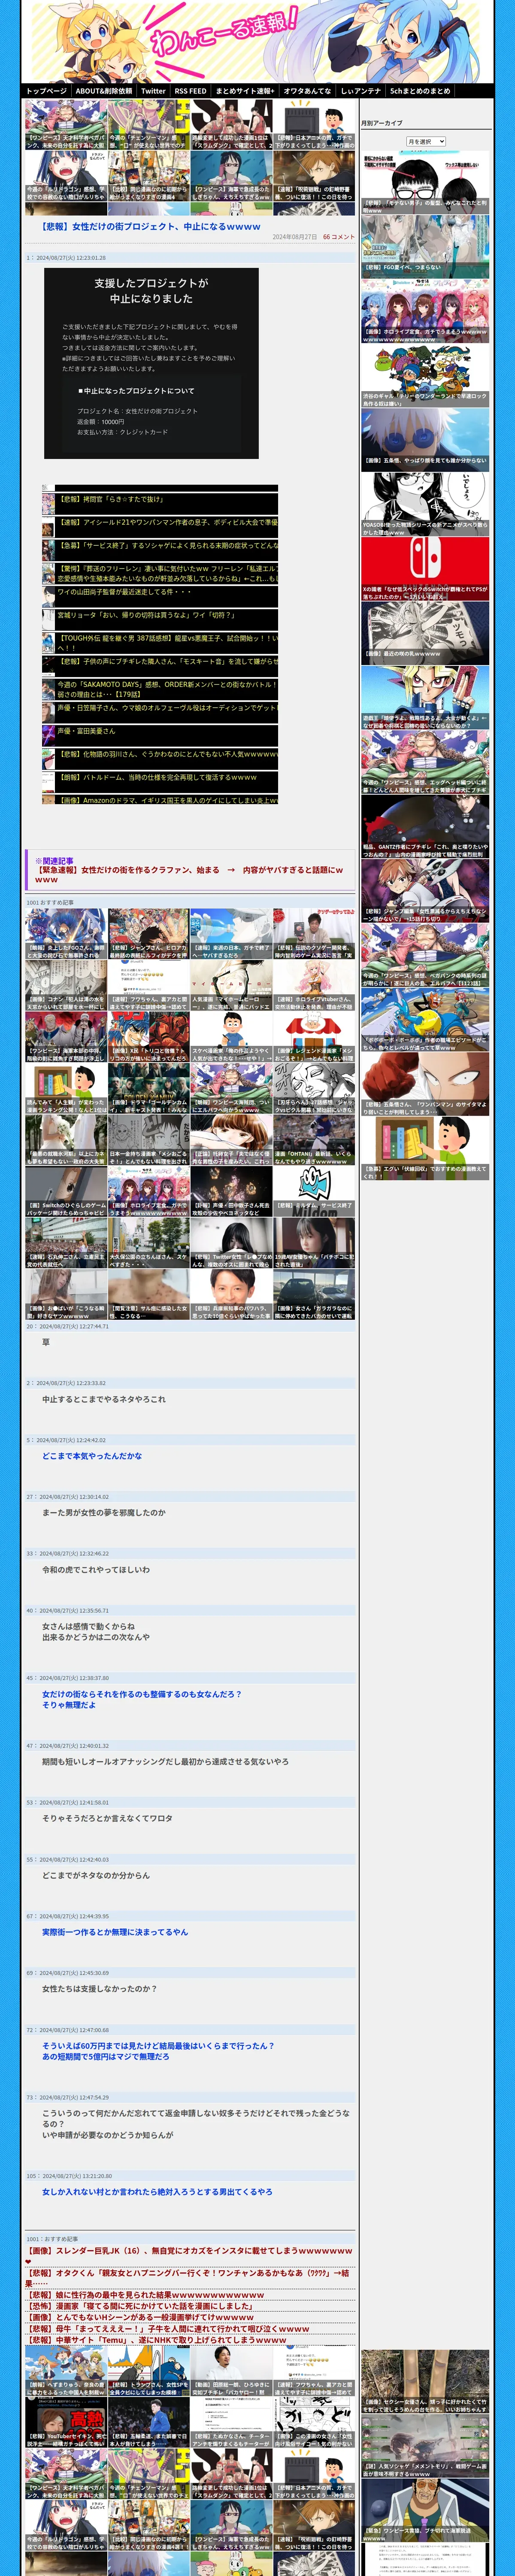Open しぃアンテナ nav item
Screen dimensions: 515x2576
[x=361, y=91]
